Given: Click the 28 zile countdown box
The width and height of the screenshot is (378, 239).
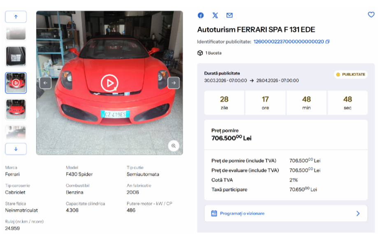Looking at the screenshot, I should point(224,103).
